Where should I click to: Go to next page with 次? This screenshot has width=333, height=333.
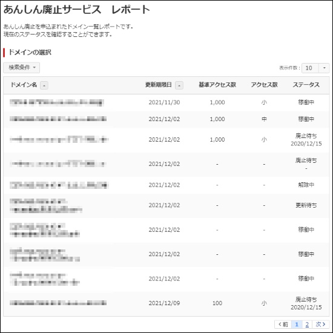pos(320,325)
